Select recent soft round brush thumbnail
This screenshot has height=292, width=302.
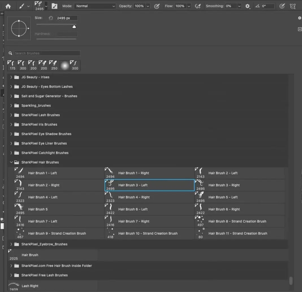(65, 65)
